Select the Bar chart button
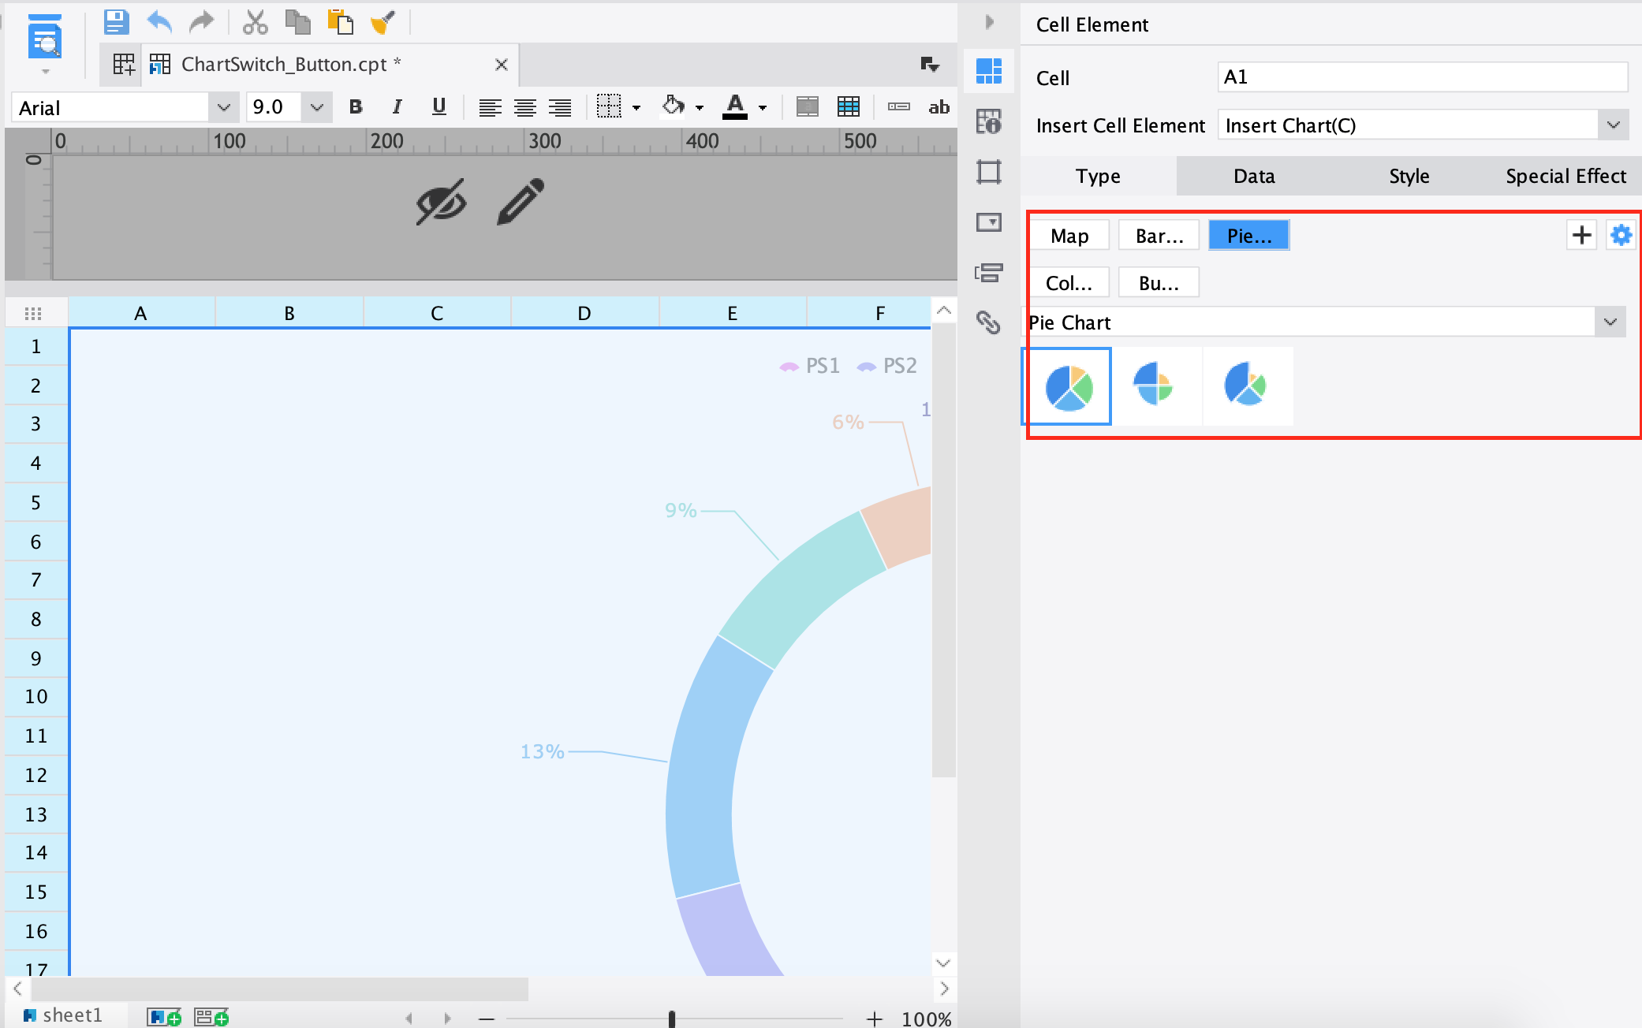Viewport: 1642px width, 1028px height. [1159, 236]
